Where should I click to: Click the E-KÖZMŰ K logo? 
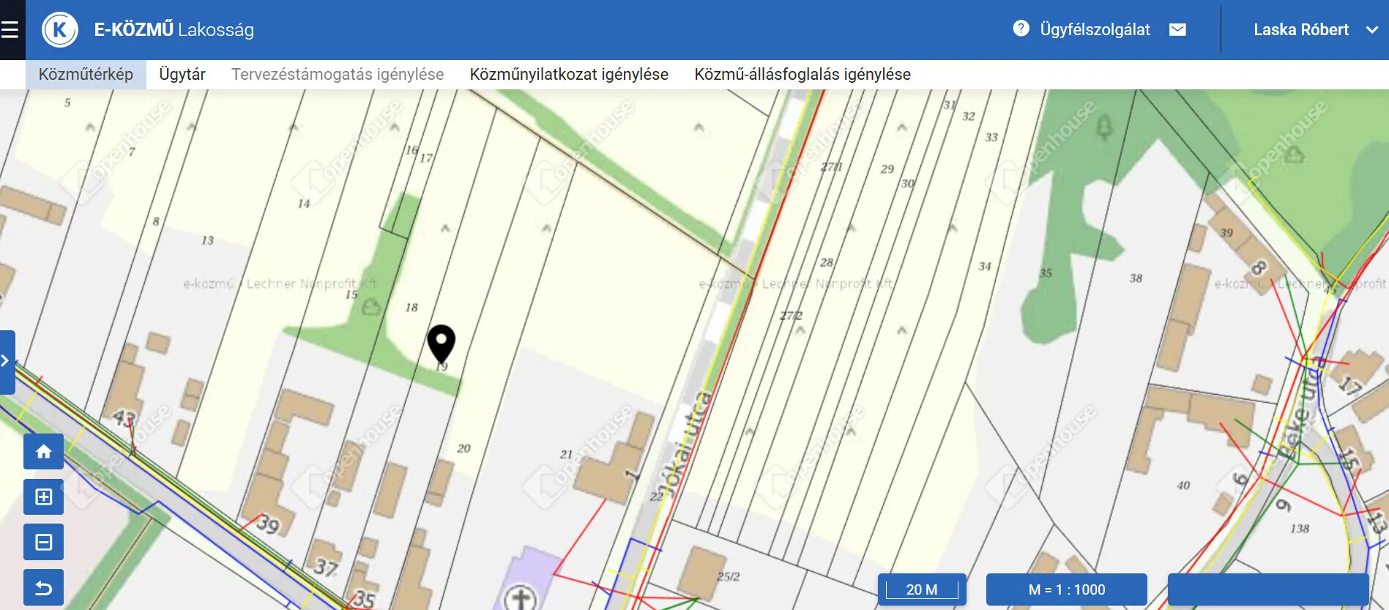(x=60, y=30)
